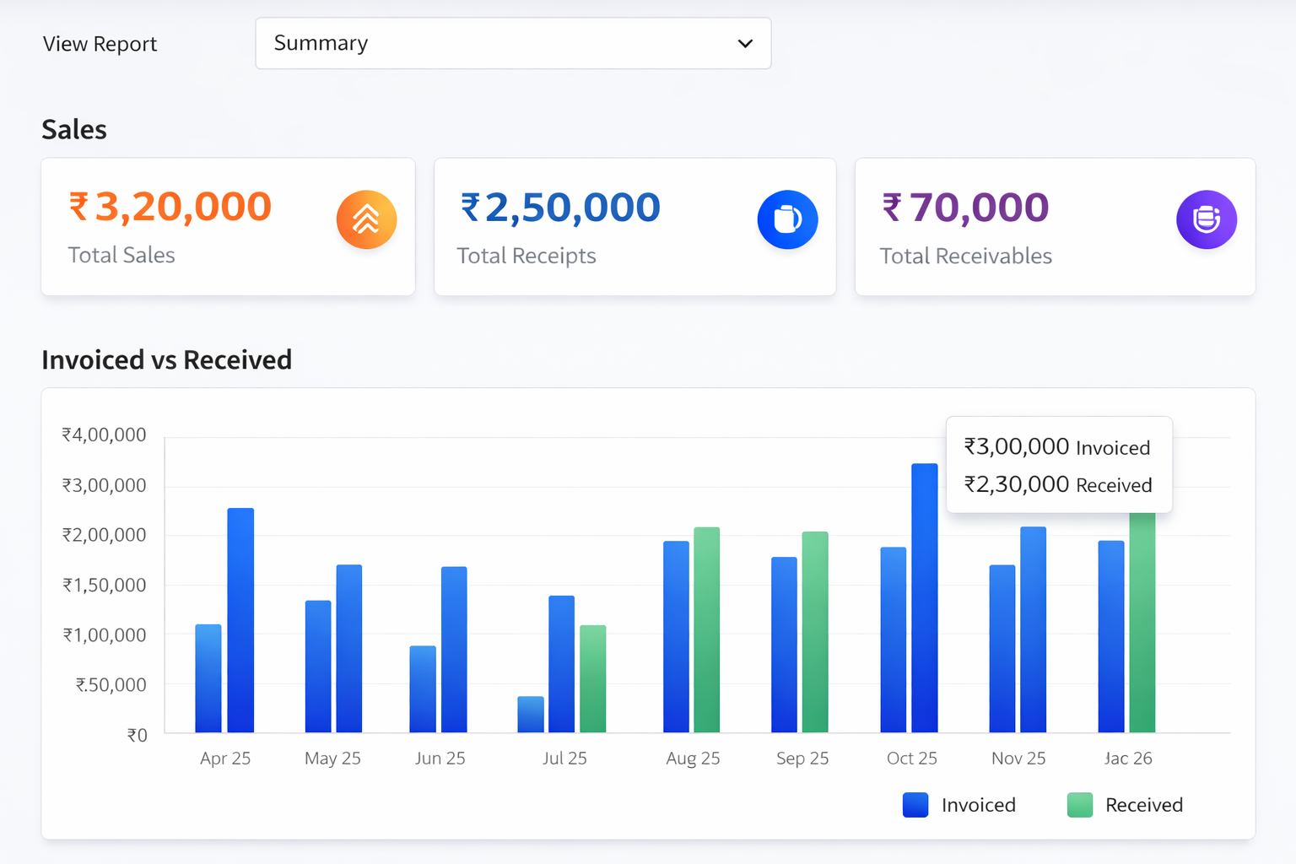Click the Nov 25 axis label
This screenshot has width=1296, height=864.
[x=1018, y=759]
